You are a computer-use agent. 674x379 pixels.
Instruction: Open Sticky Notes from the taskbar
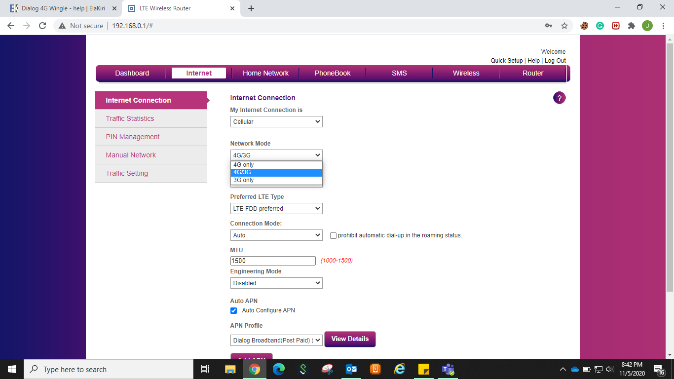coord(424,369)
